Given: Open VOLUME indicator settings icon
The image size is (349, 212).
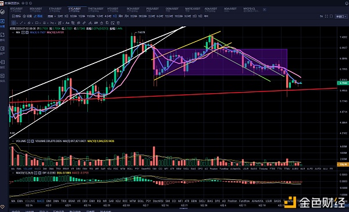Looking at the screenshot, I should coord(29,141).
